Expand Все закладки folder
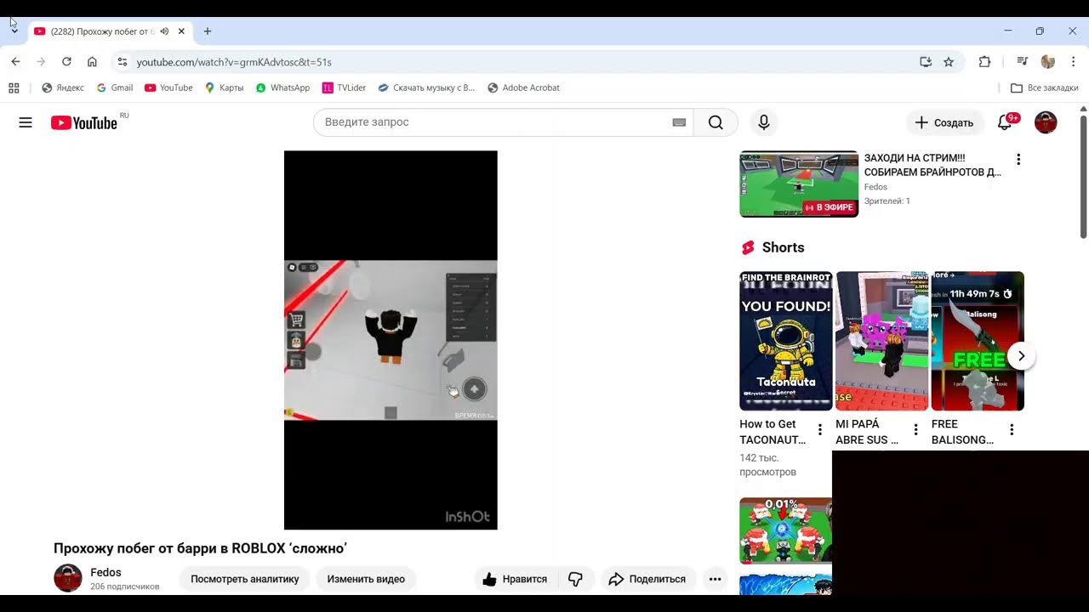Image resolution: width=1089 pixels, height=612 pixels. click(x=1044, y=88)
